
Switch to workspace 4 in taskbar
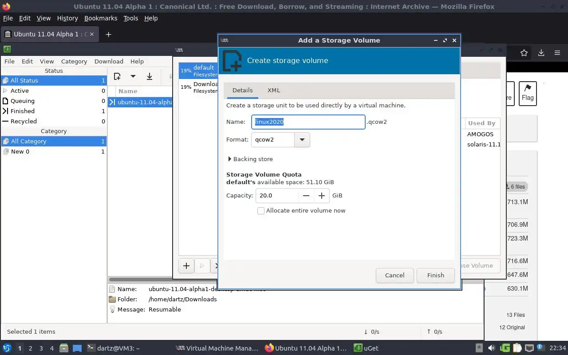[x=51, y=348]
